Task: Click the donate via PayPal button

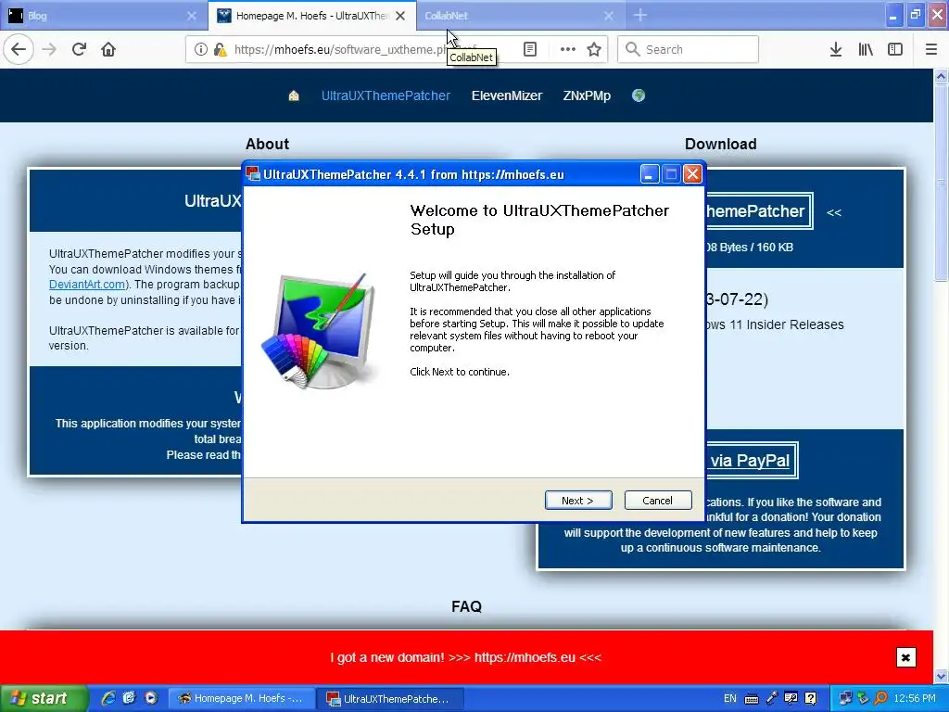Action: [x=751, y=461]
